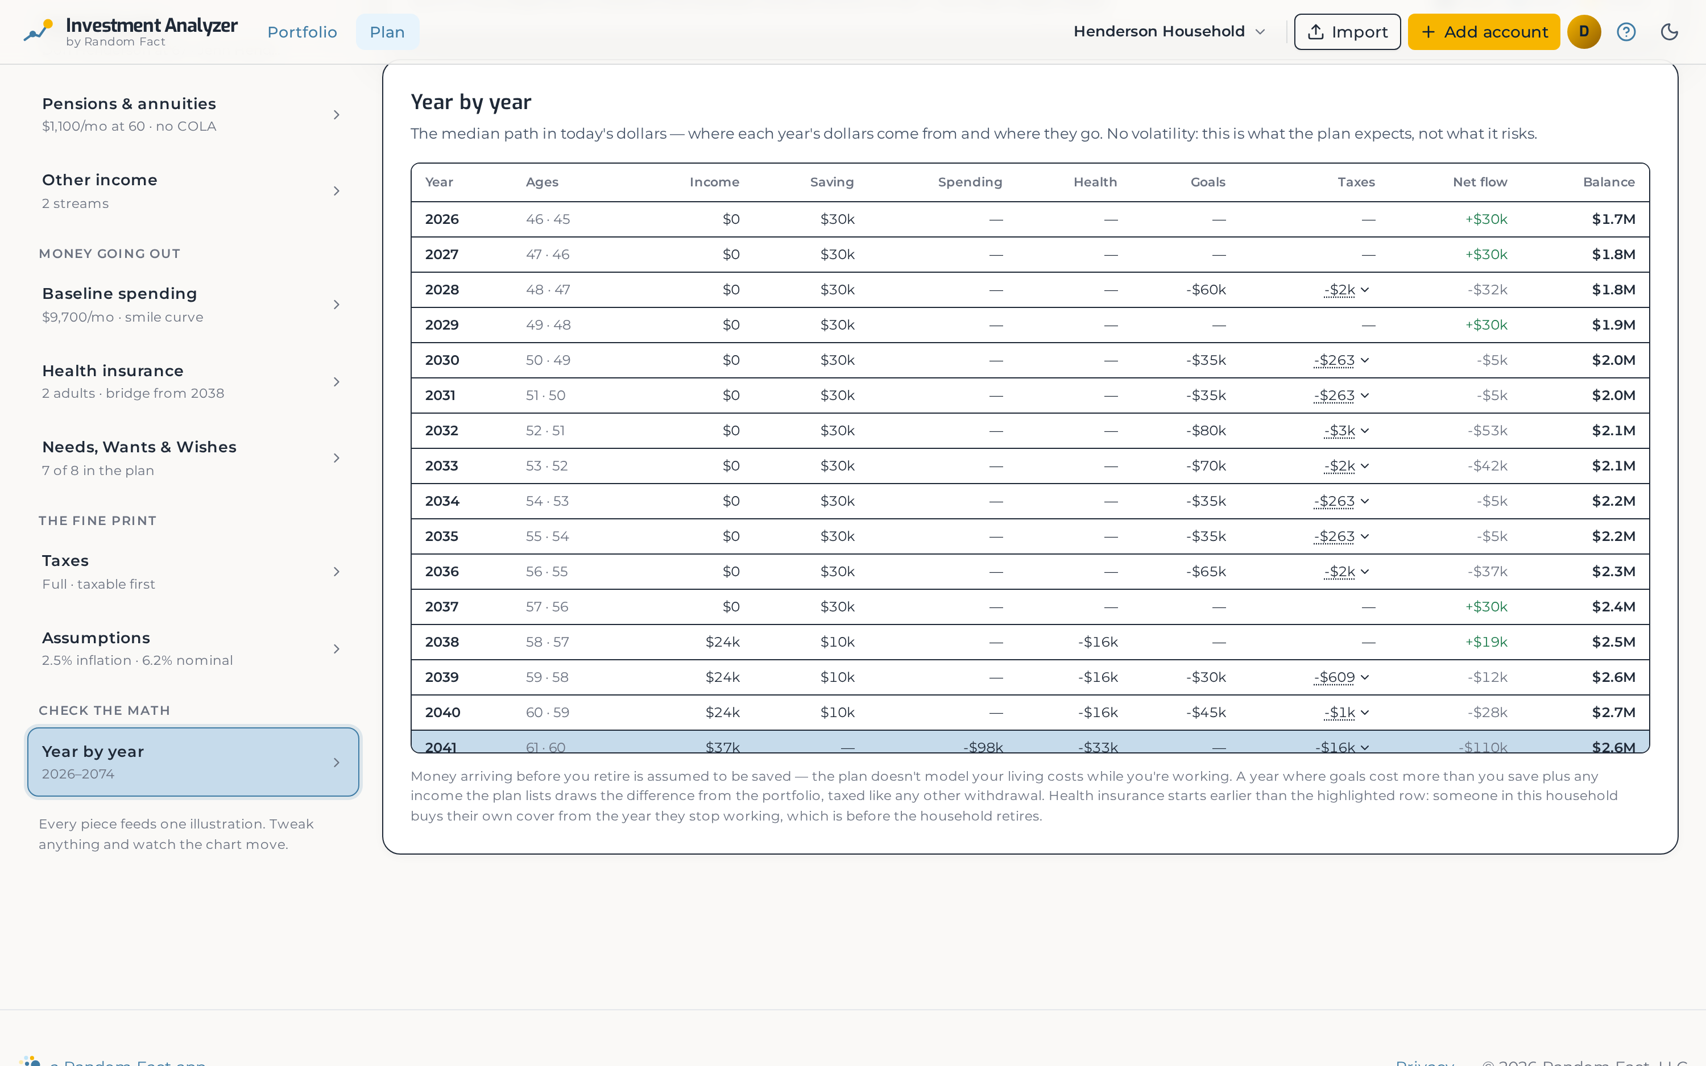Viewport: 1706px width, 1066px height.
Task: Open Other income section
Action: point(193,191)
